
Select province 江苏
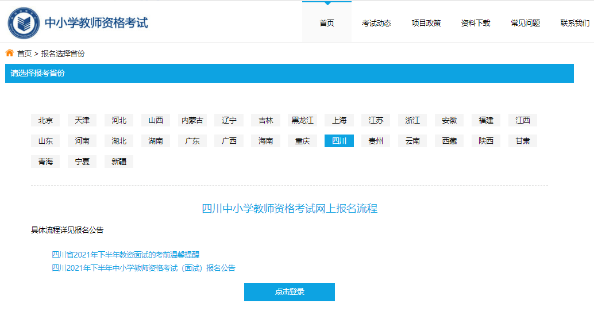tap(376, 120)
